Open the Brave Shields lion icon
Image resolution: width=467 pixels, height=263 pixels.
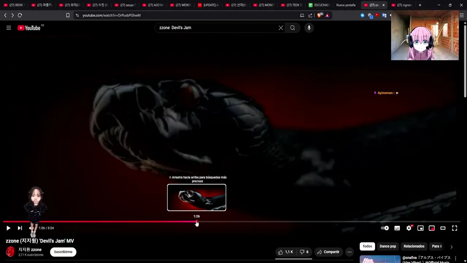(x=320, y=15)
